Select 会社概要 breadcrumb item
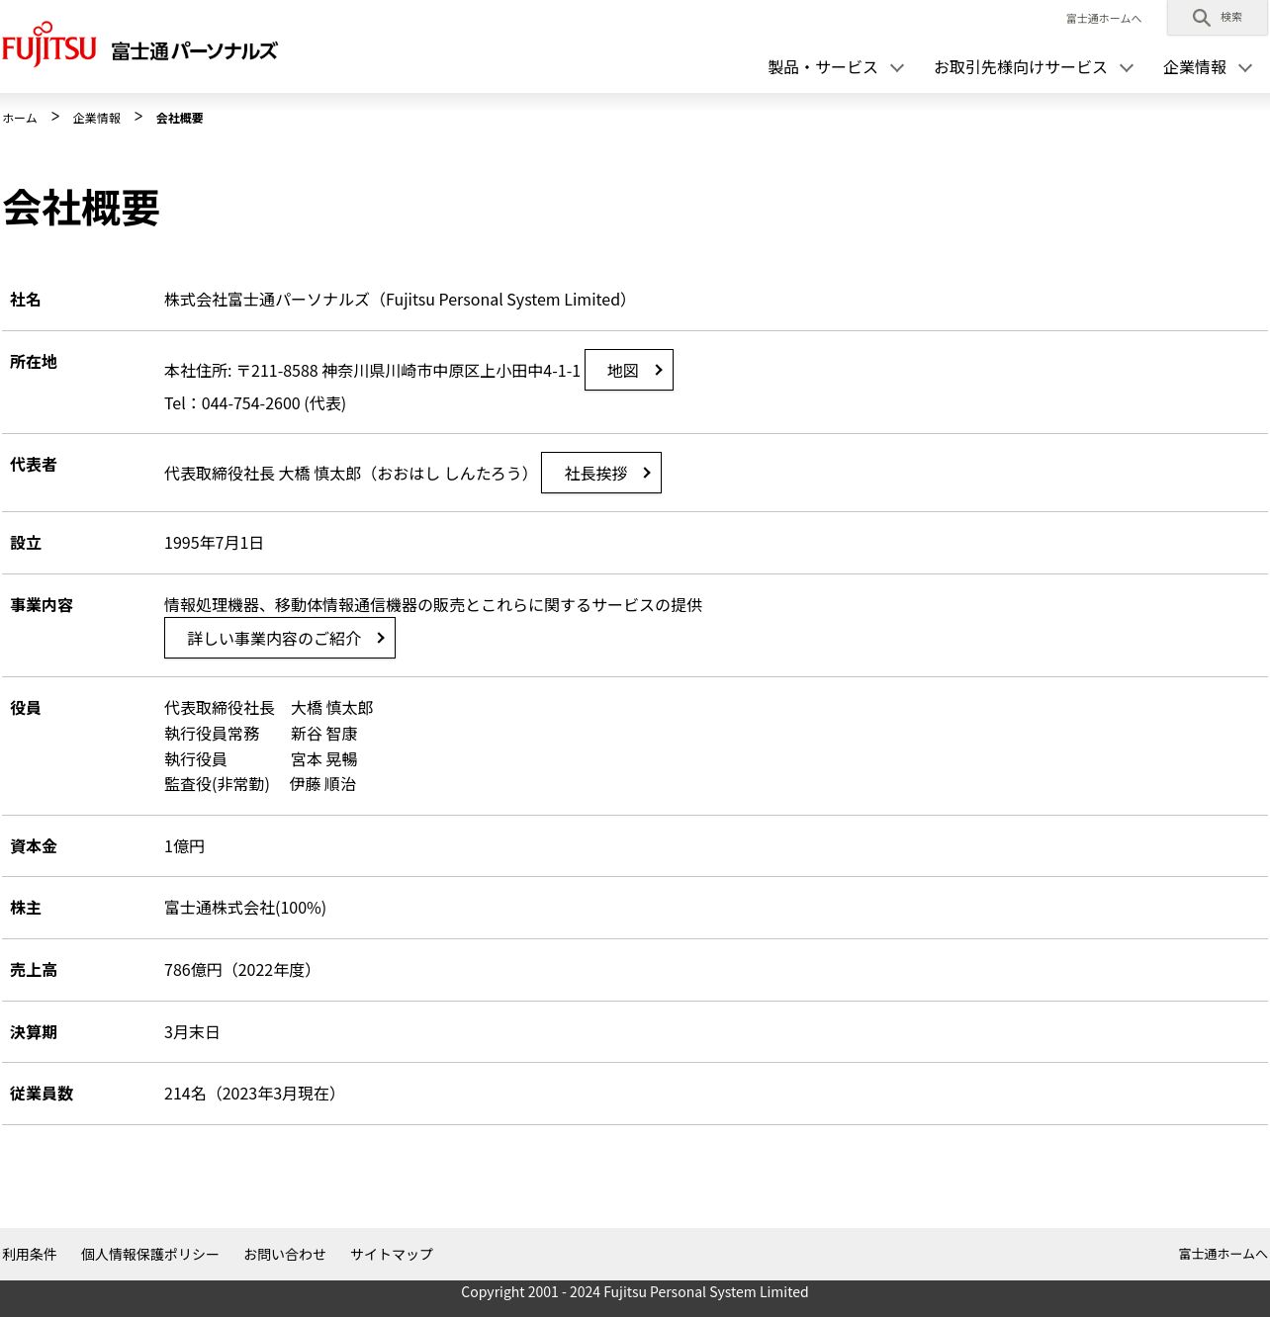 [x=179, y=118]
